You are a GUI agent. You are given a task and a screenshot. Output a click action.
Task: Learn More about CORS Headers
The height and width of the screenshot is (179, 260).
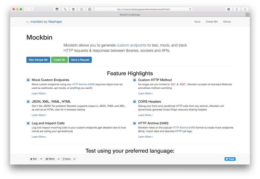pyautogui.click(x=145, y=115)
